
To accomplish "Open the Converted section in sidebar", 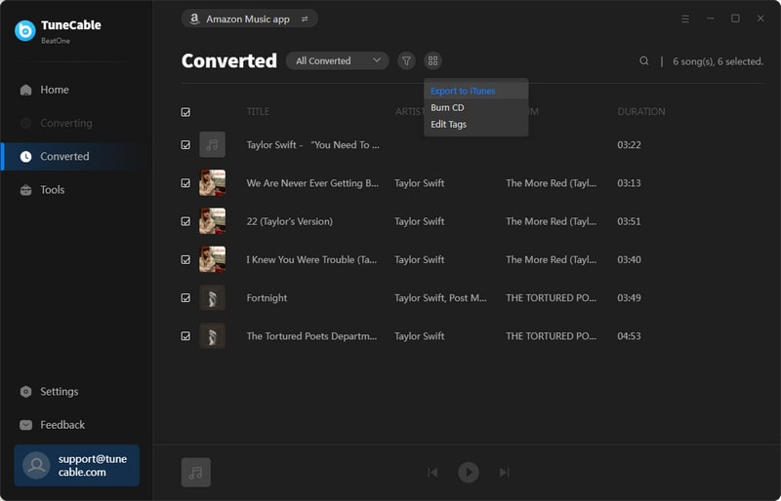I will coord(76,156).
